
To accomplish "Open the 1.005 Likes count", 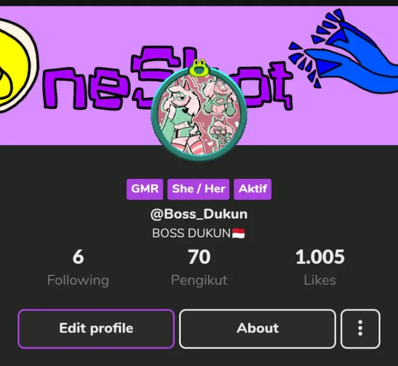I will point(320,268).
